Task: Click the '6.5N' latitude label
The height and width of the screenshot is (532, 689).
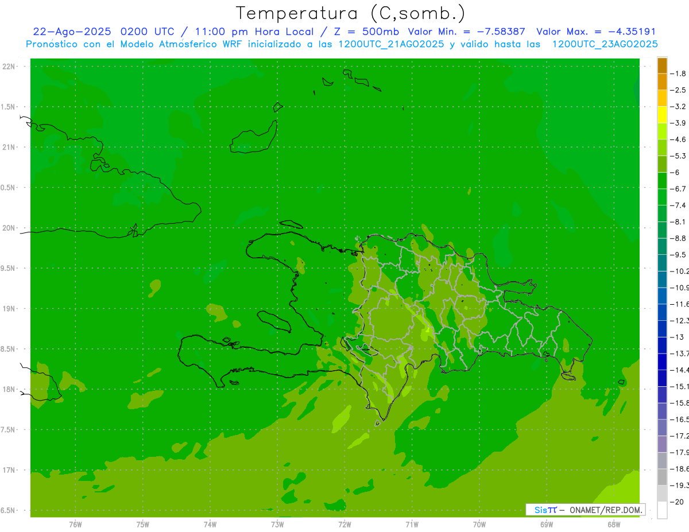Action: click(x=9, y=510)
